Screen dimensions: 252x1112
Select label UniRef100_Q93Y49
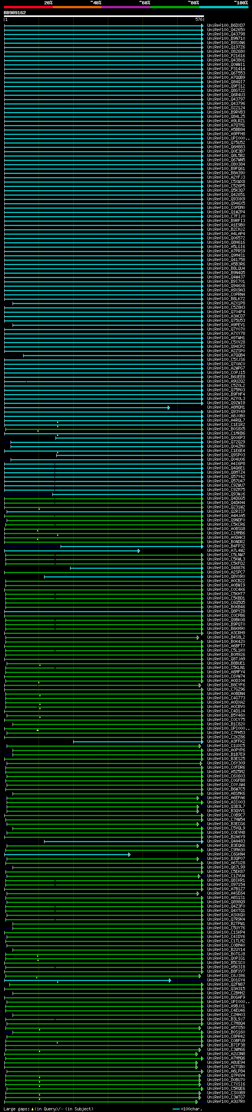click(226, 411)
